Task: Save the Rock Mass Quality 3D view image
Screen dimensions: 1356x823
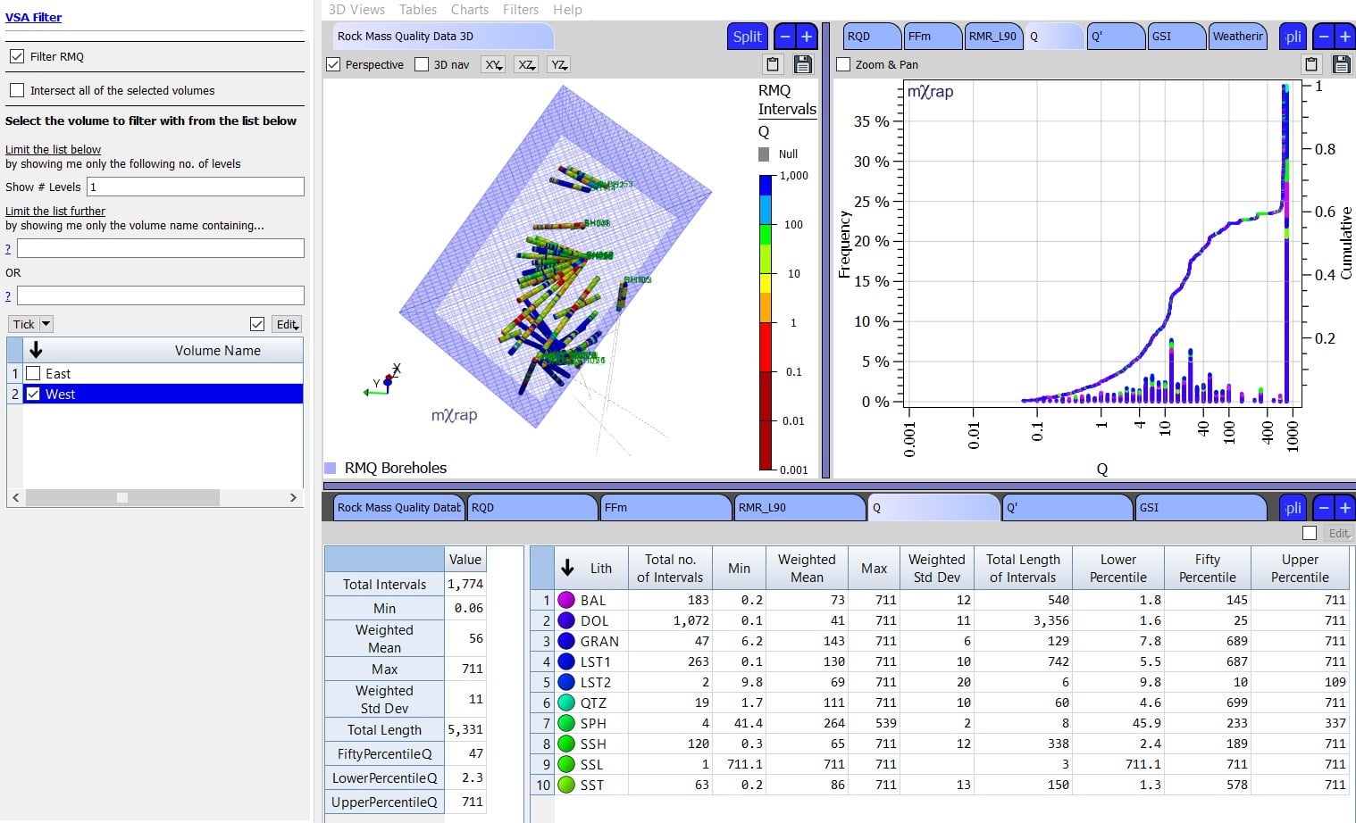Action: pyautogui.click(x=802, y=64)
